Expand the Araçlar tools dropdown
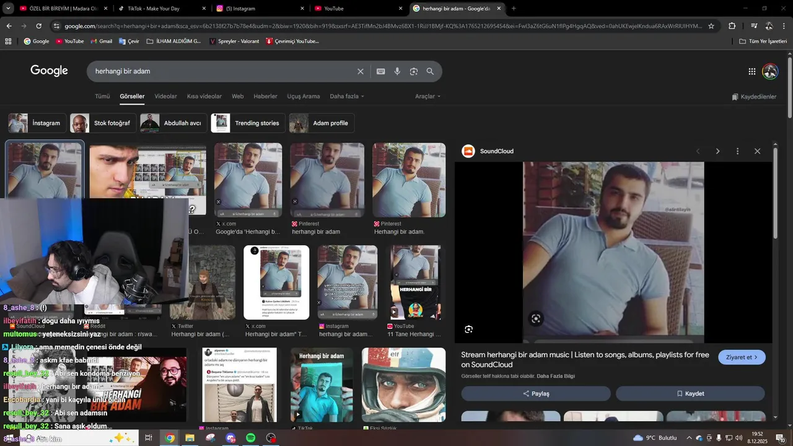The width and height of the screenshot is (793, 446). (427, 97)
